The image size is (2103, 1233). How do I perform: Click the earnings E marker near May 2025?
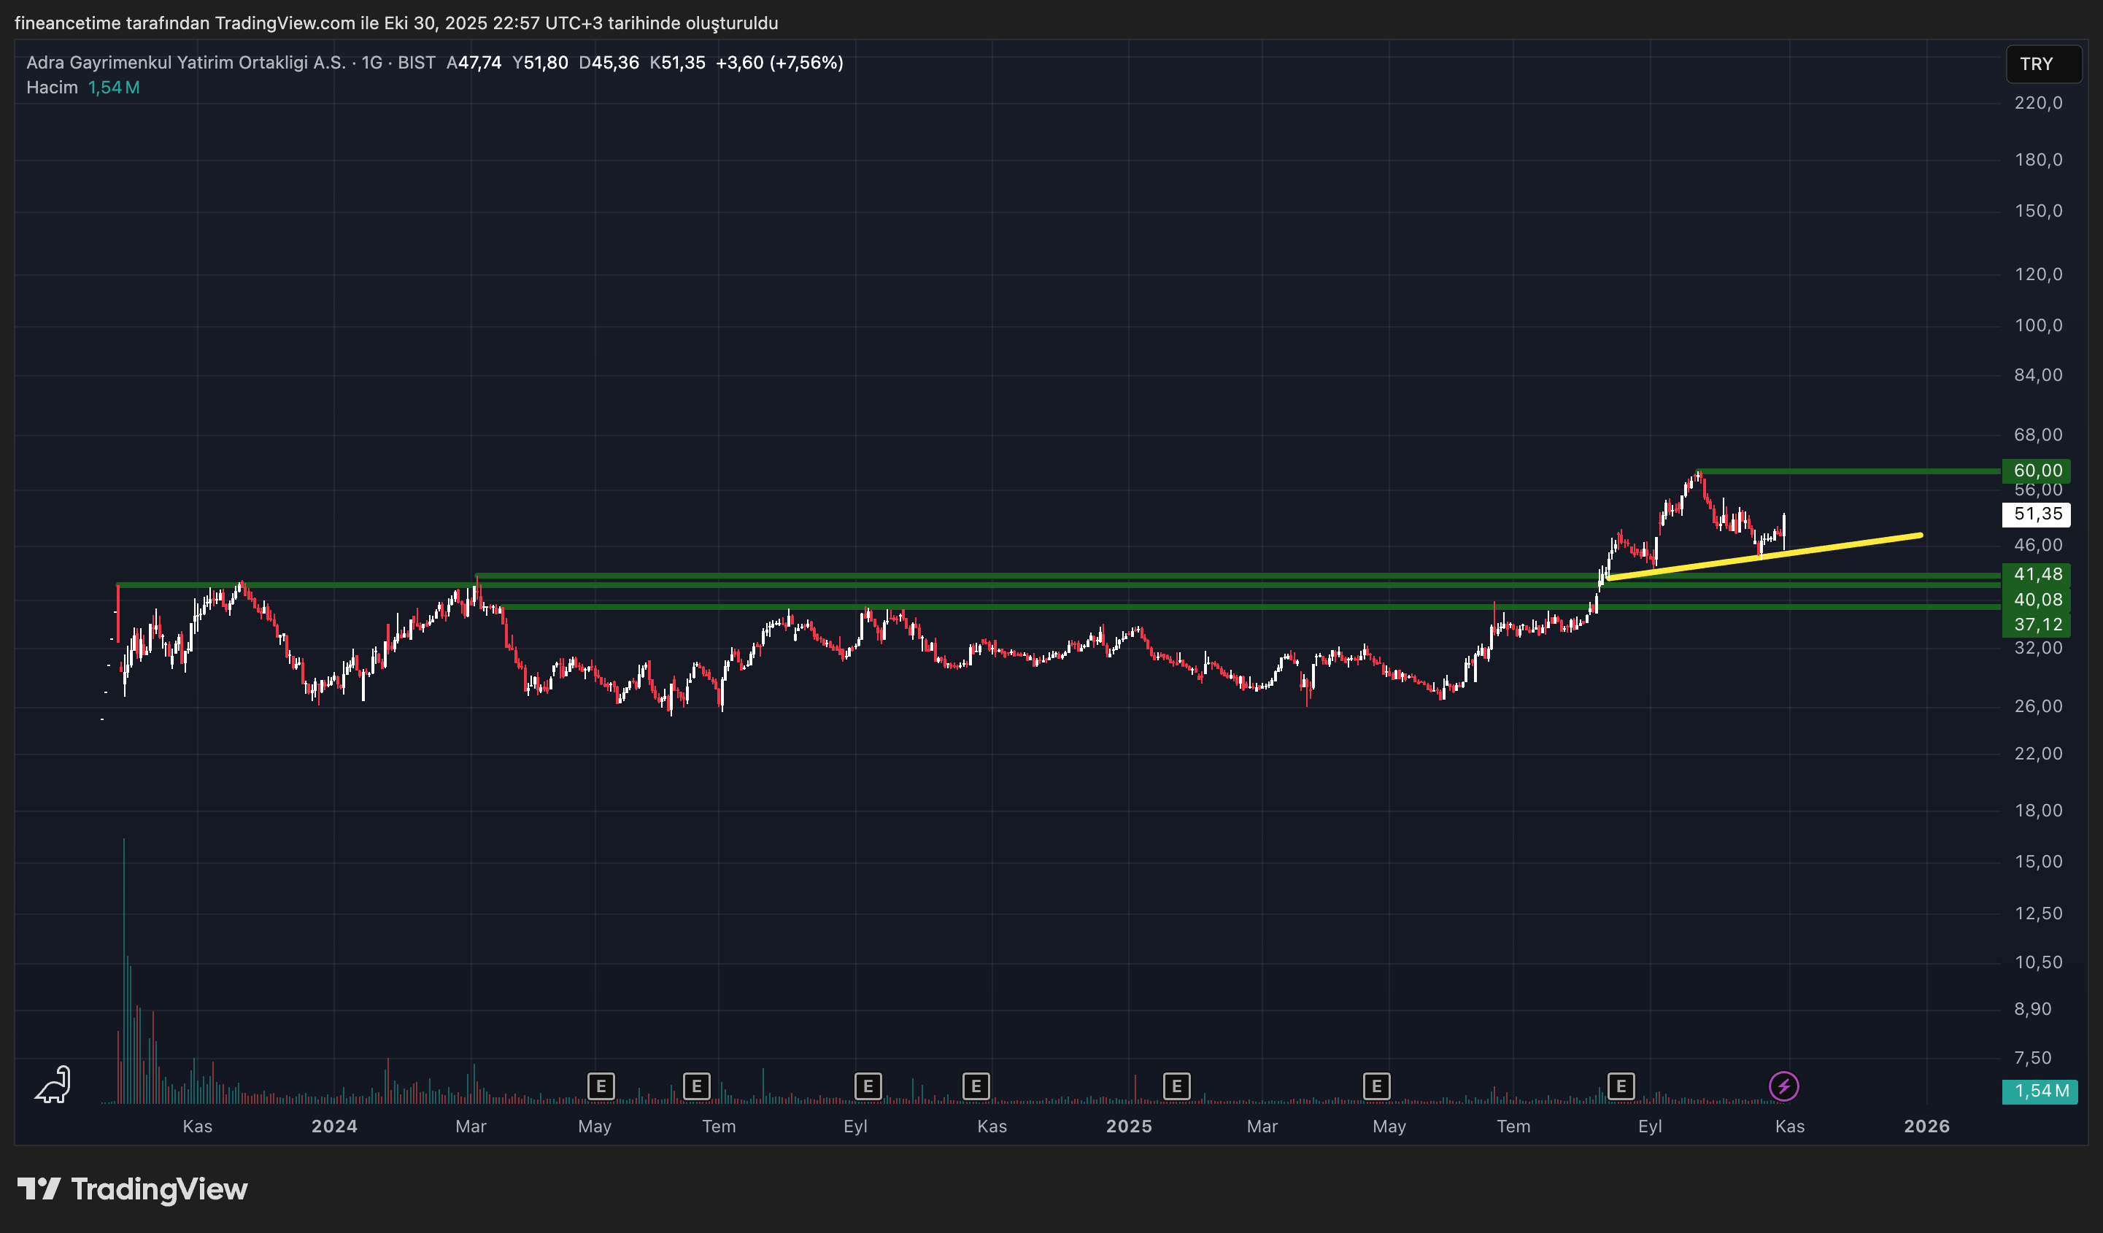coord(1375,1086)
